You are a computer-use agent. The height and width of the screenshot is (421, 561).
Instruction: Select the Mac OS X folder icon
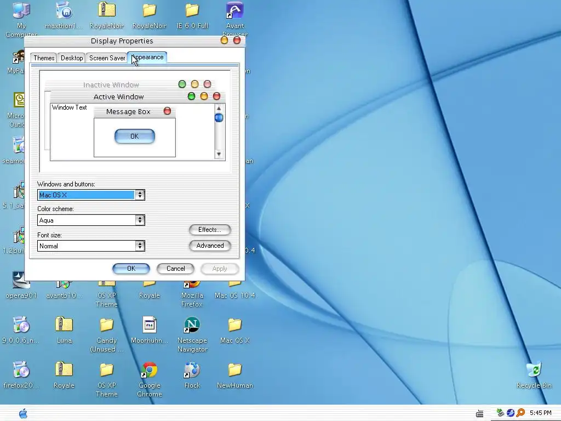[234, 325]
